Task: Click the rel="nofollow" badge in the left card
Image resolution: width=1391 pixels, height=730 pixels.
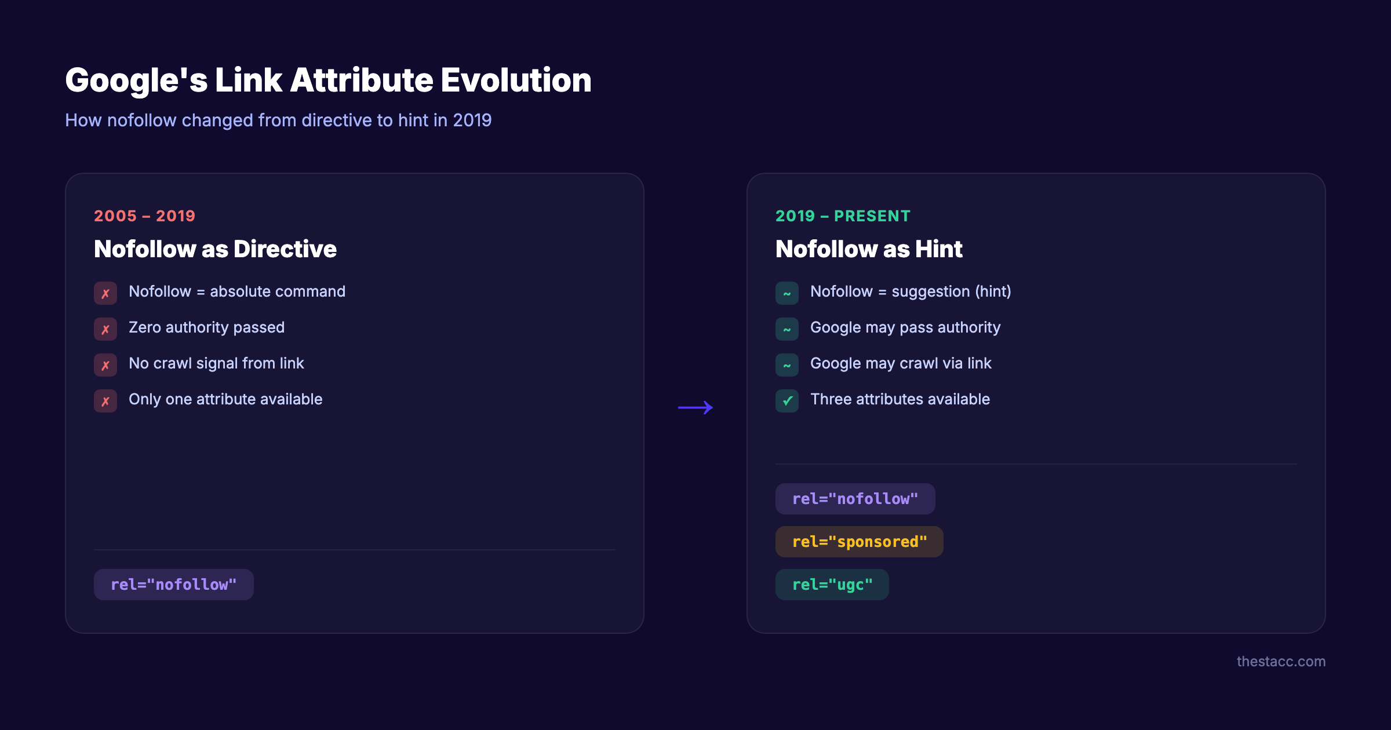Action: [x=173, y=584]
